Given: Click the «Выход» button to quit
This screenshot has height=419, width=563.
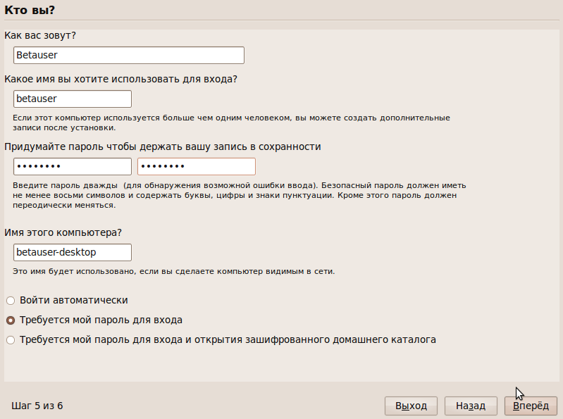Looking at the screenshot, I should [411, 406].
